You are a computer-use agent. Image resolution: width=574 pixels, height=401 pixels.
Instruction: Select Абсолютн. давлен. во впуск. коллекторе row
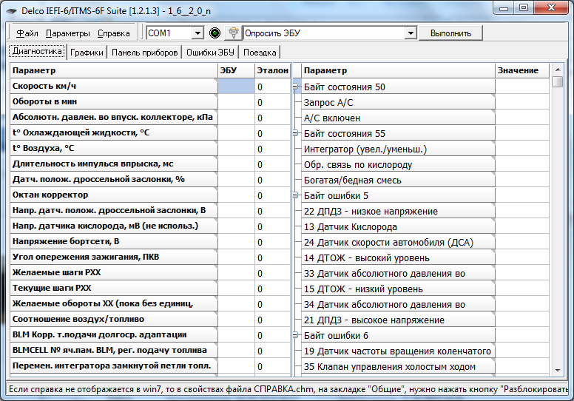(114, 118)
